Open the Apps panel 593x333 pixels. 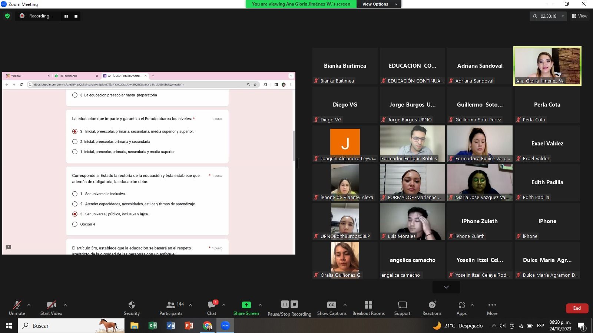(x=461, y=305)
